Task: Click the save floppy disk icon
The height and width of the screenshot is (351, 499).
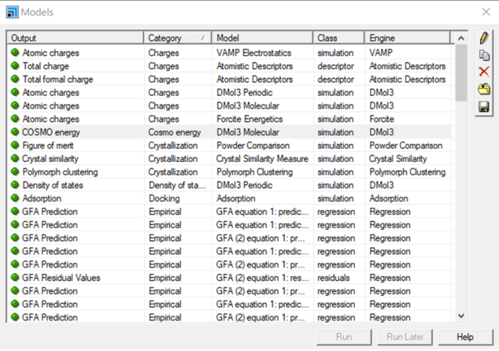Action: (484, 106)
